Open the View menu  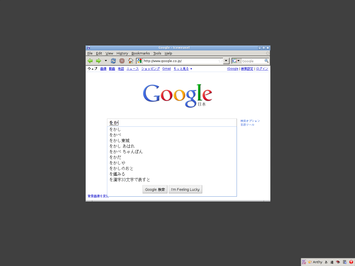[x=109, y=53]
